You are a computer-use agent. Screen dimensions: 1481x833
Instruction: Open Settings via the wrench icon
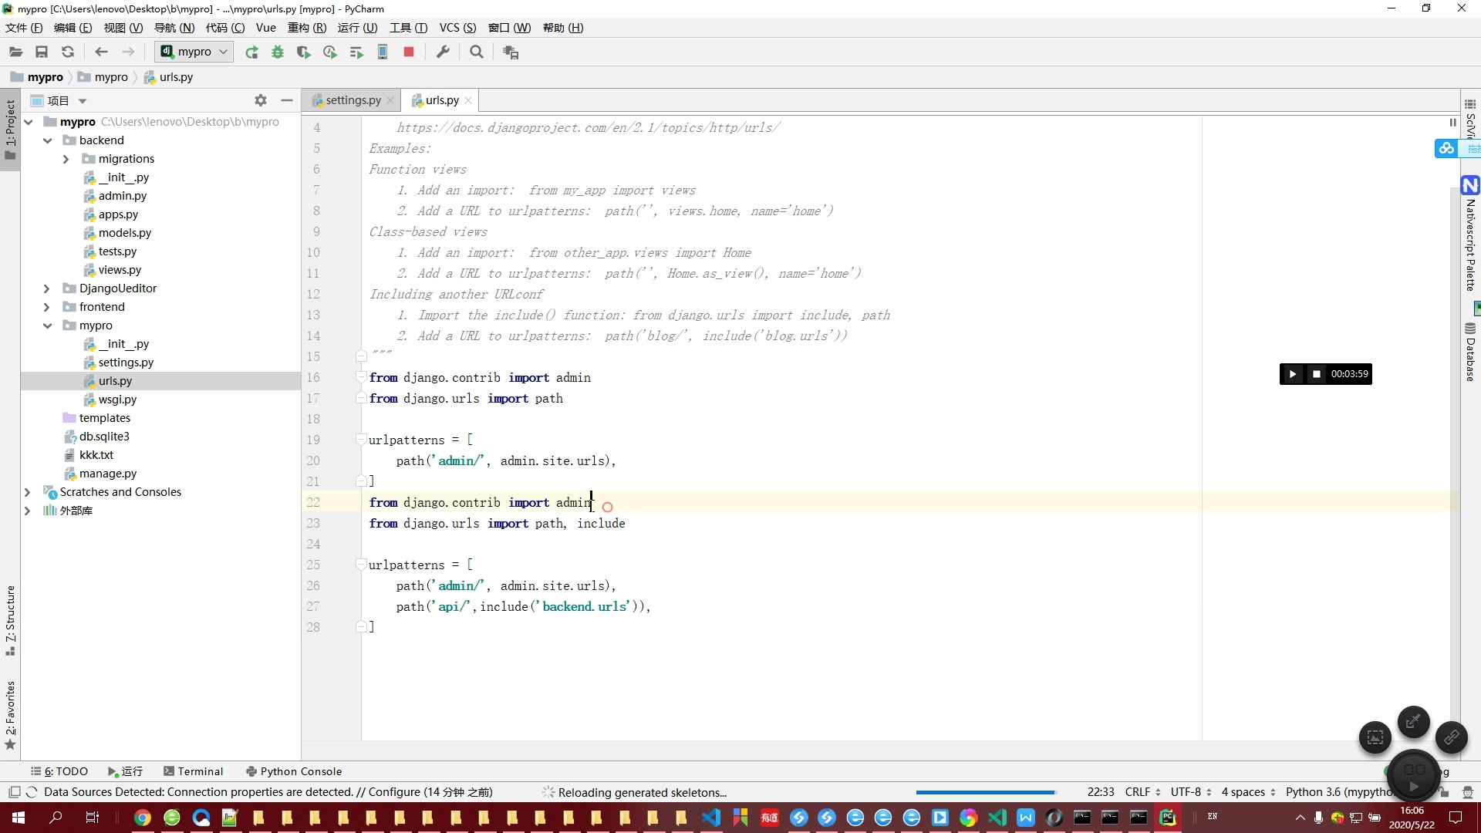point(443,52)
